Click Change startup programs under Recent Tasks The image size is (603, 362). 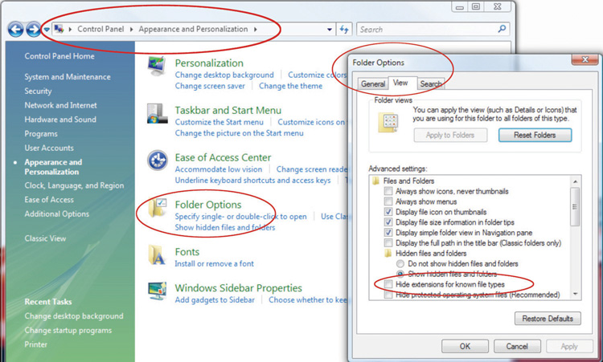click(x=68, y=331)
